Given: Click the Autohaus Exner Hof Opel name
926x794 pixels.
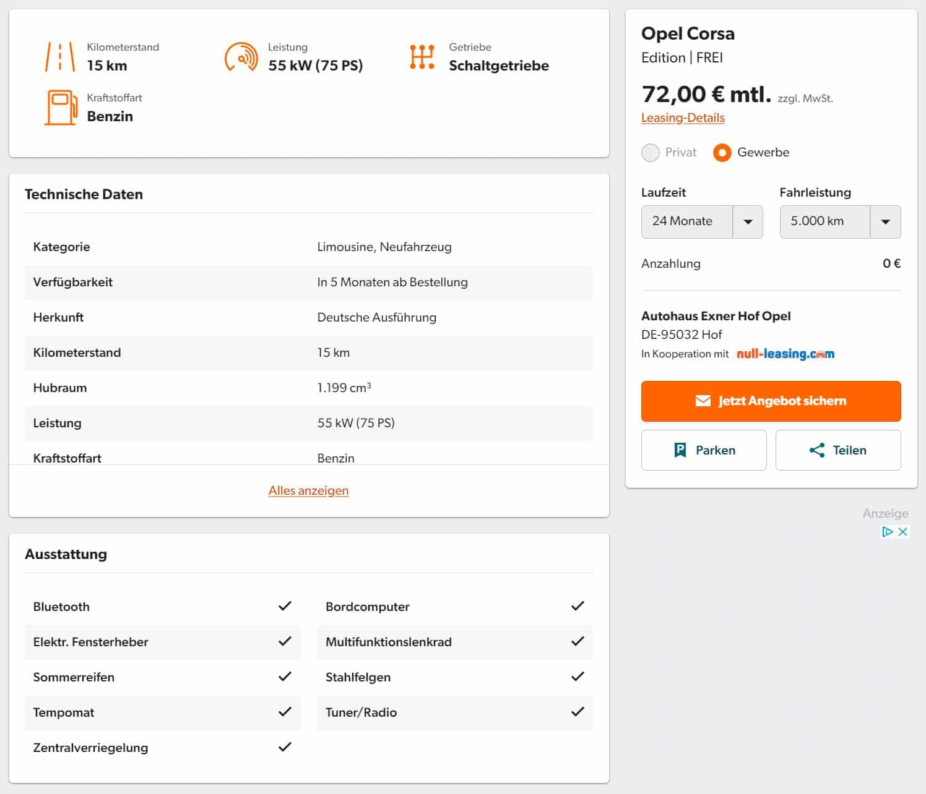Looking at the screenshot, I should (x=716, y=316).
